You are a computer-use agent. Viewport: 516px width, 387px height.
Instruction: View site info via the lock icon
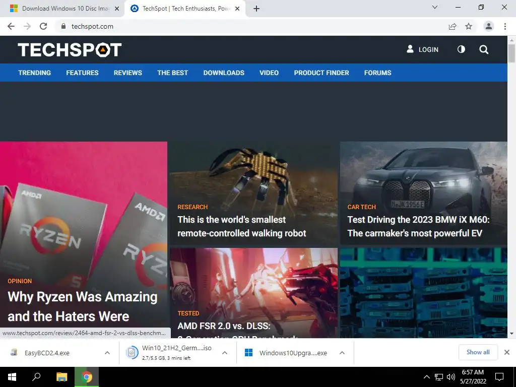click(63, 26)
